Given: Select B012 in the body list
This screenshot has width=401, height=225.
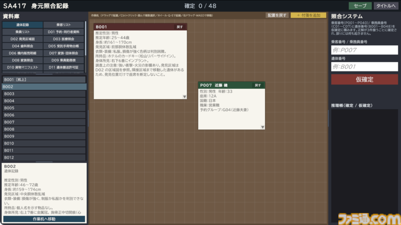Looking at the screenshot, I should click(x=44, y=158).
